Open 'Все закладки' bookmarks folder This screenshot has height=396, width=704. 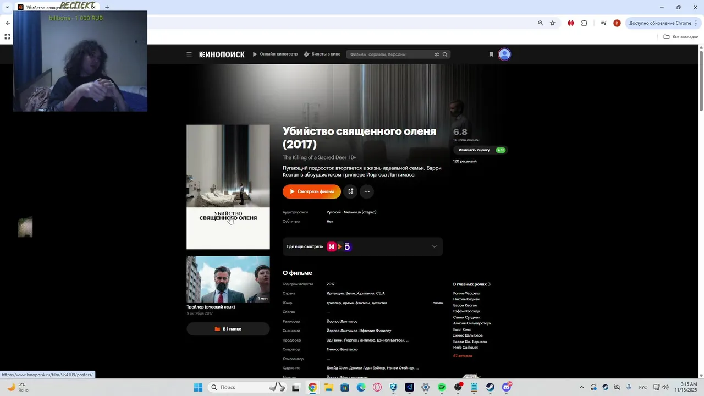click(x=681, y=37)
